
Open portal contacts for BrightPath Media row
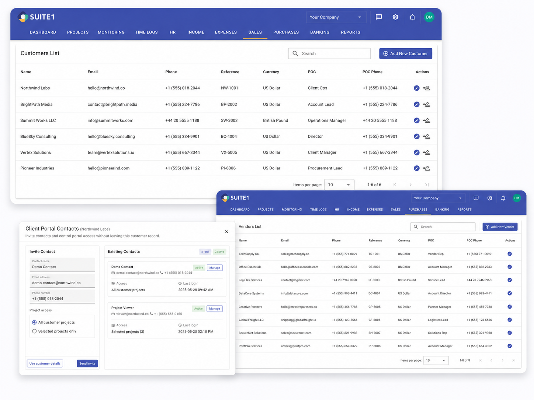pyautogui.click(x=427, y=104)
